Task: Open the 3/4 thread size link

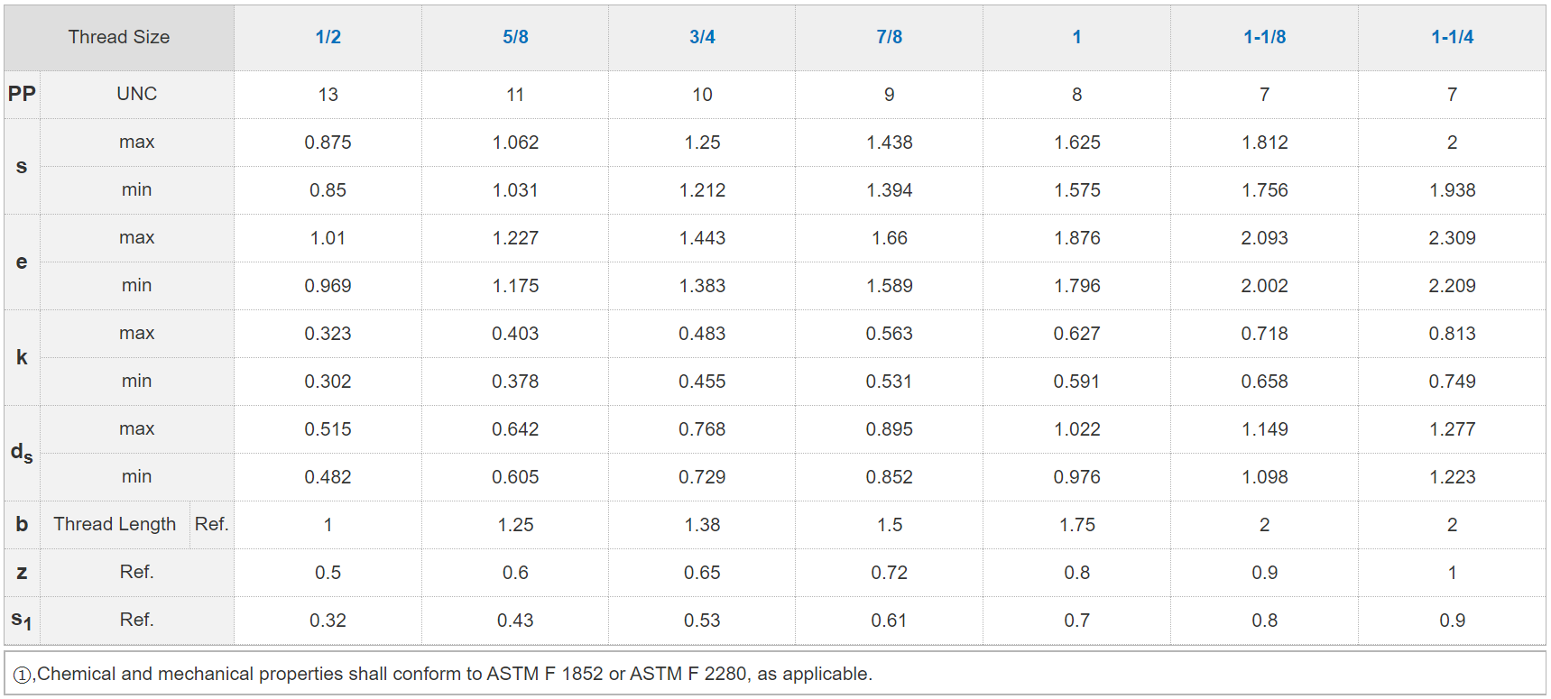Action: point(702,37)
